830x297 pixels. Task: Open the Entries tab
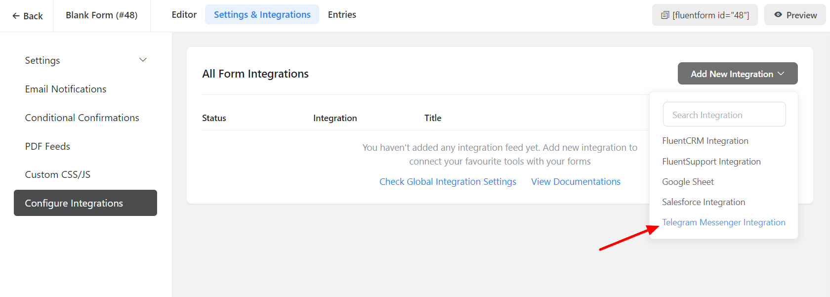click(342, 15)
